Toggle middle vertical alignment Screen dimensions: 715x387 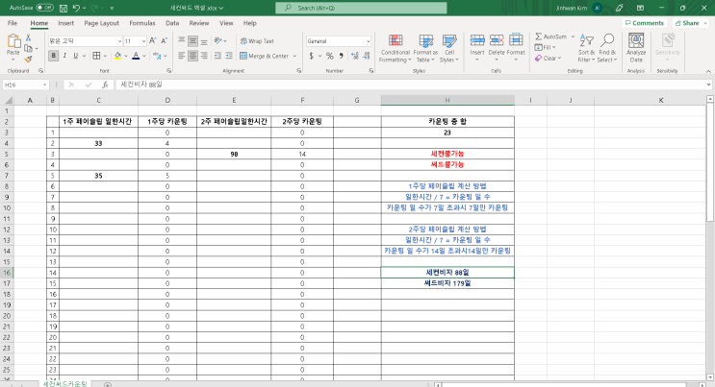click(x=192, y=41)
